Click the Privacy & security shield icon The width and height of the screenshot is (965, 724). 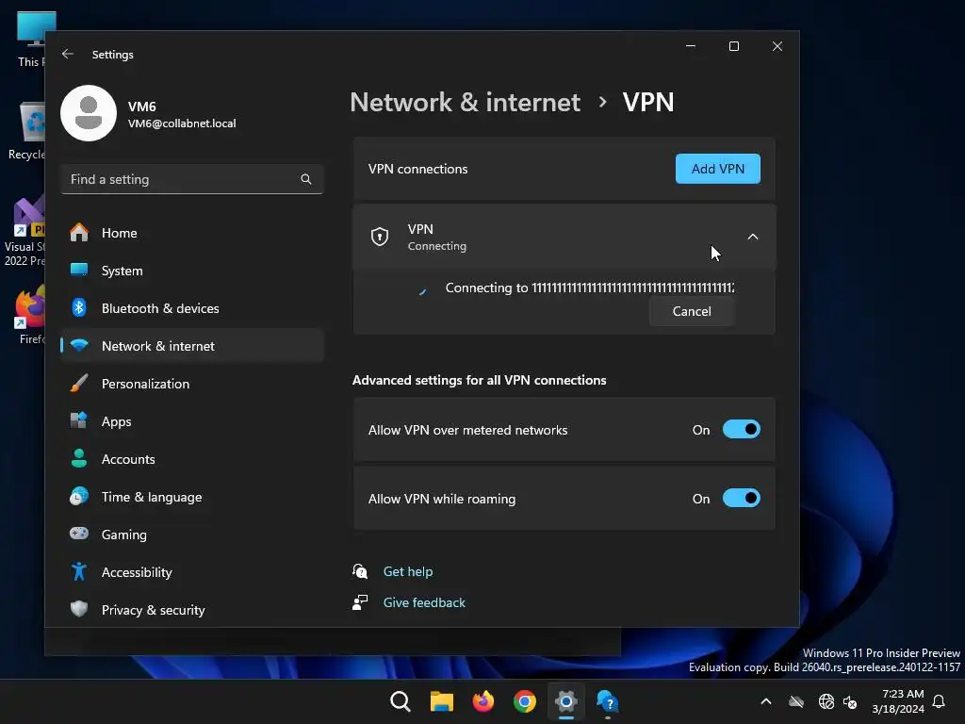pyautogui.click(x=79, y=610)
